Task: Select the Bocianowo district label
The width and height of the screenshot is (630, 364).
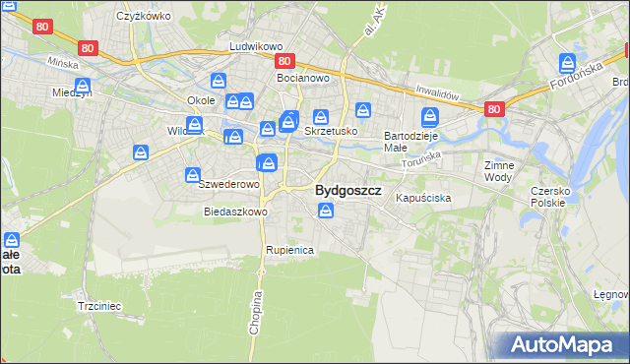Action: (303, 78)
